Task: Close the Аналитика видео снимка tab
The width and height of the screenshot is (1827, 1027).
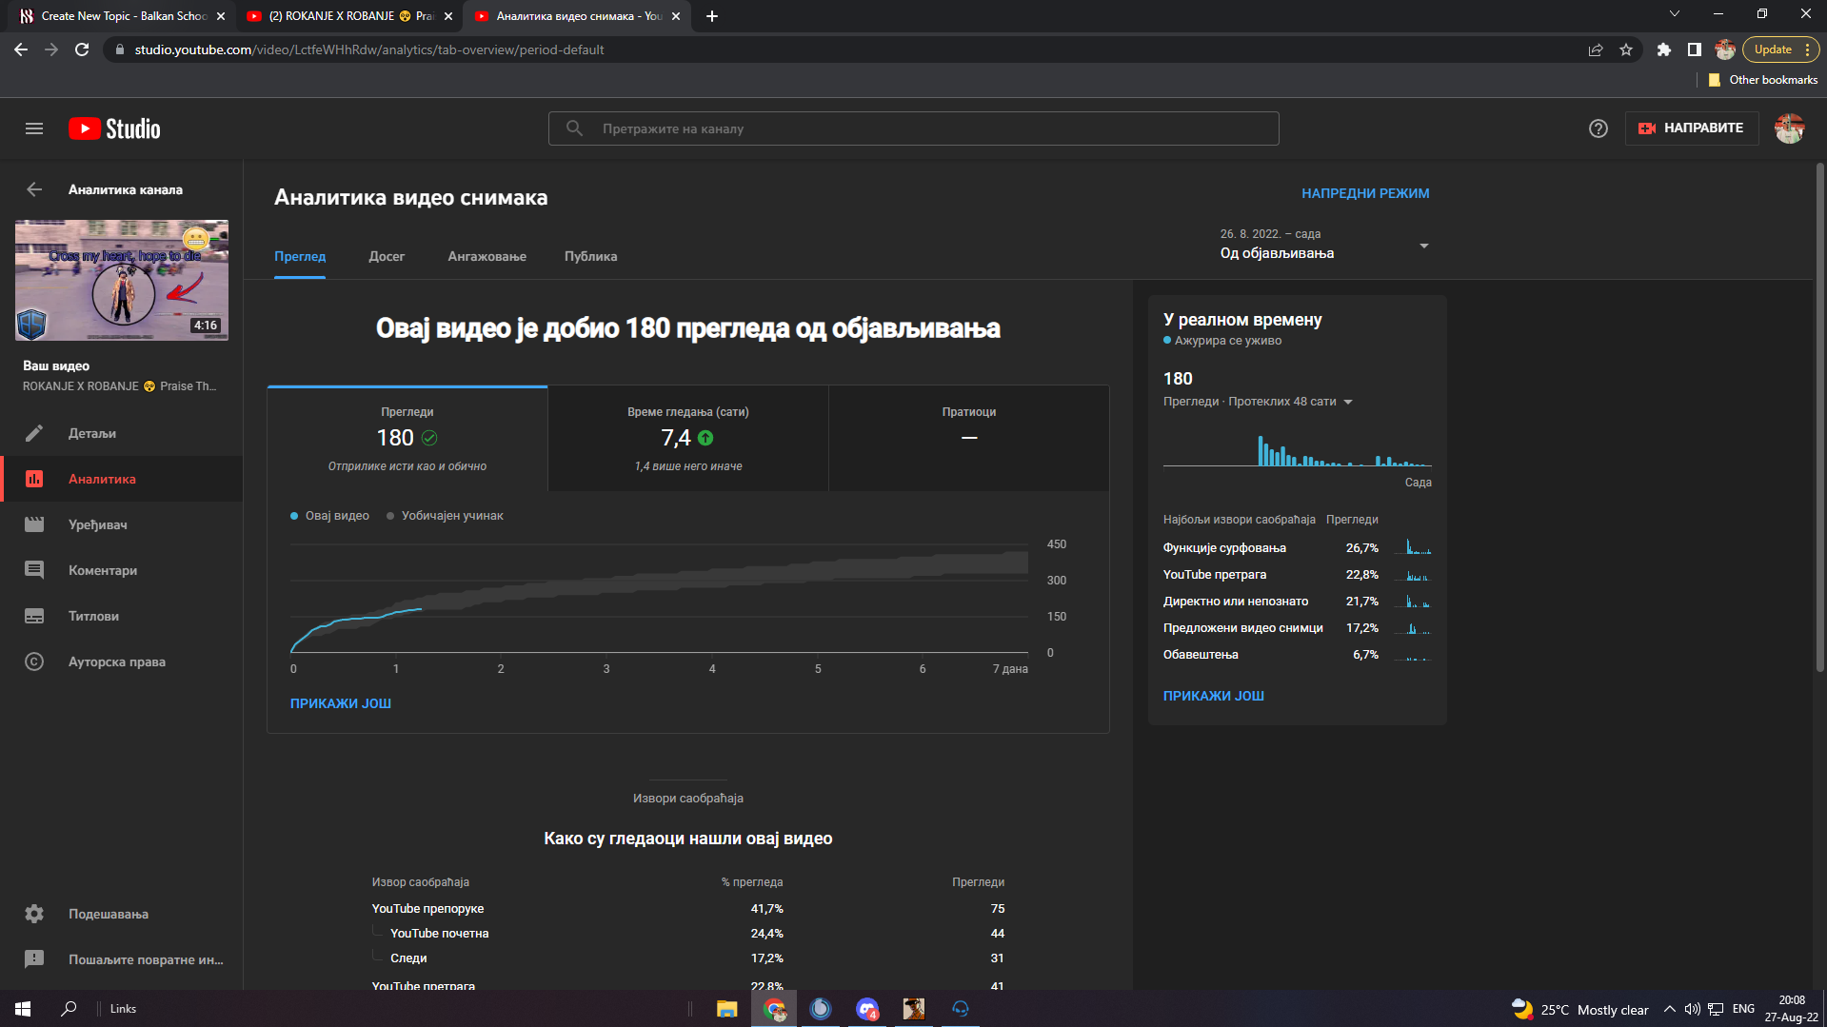Action: point(676,16)
